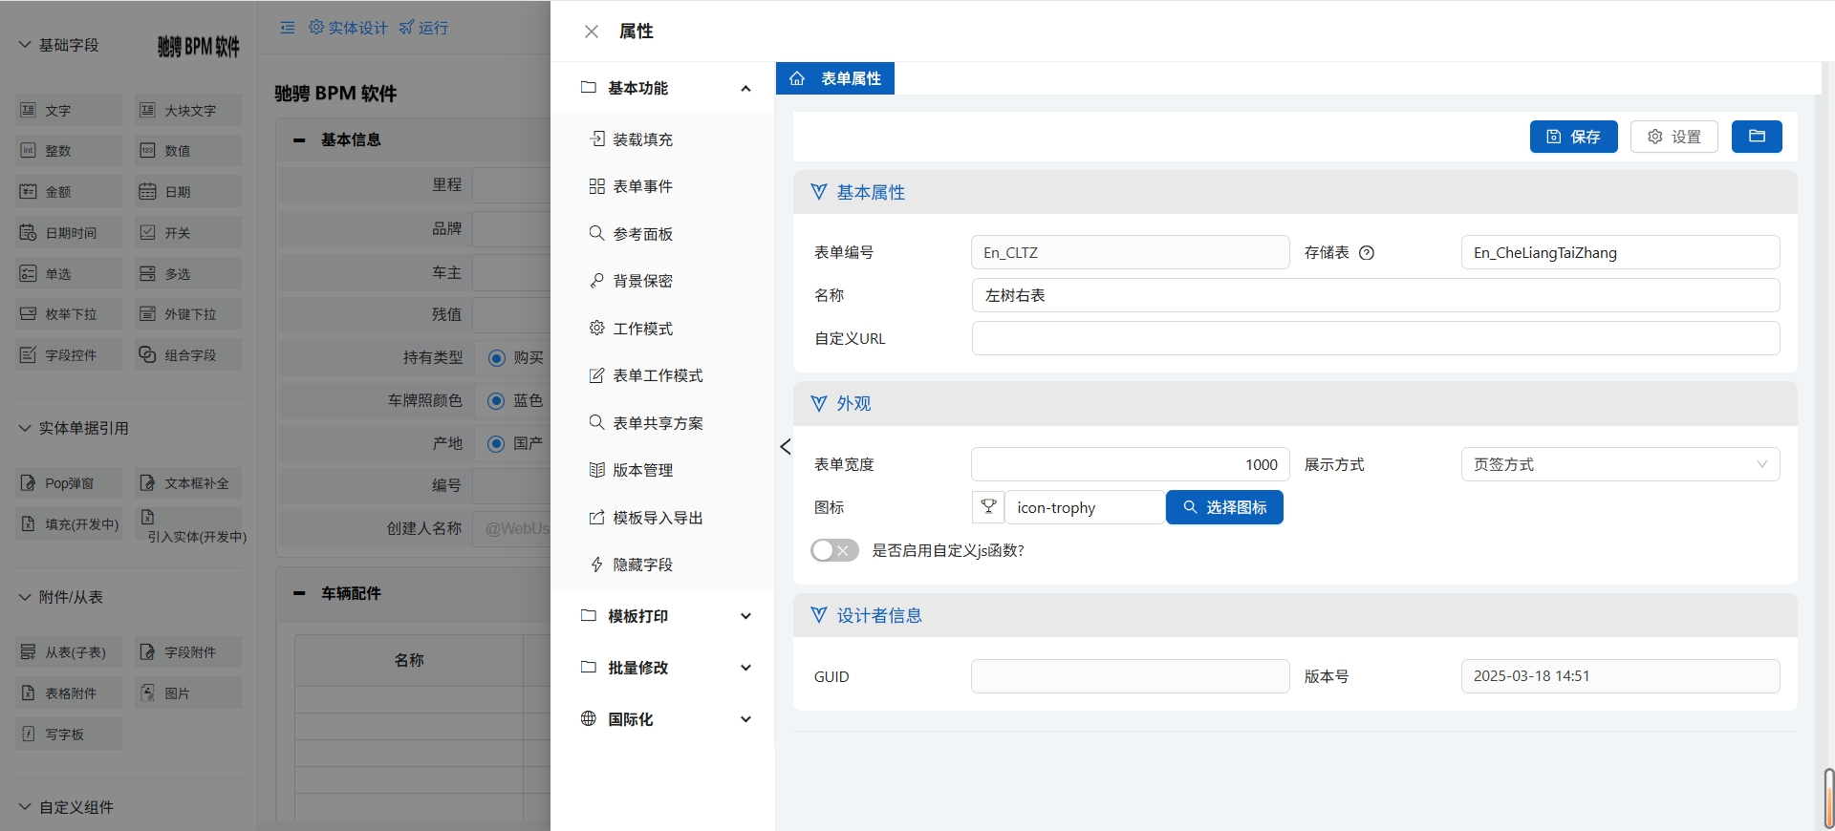Click the 选择图标 button
This screenshot has width=1835, height=831.
click(1224, 507)
